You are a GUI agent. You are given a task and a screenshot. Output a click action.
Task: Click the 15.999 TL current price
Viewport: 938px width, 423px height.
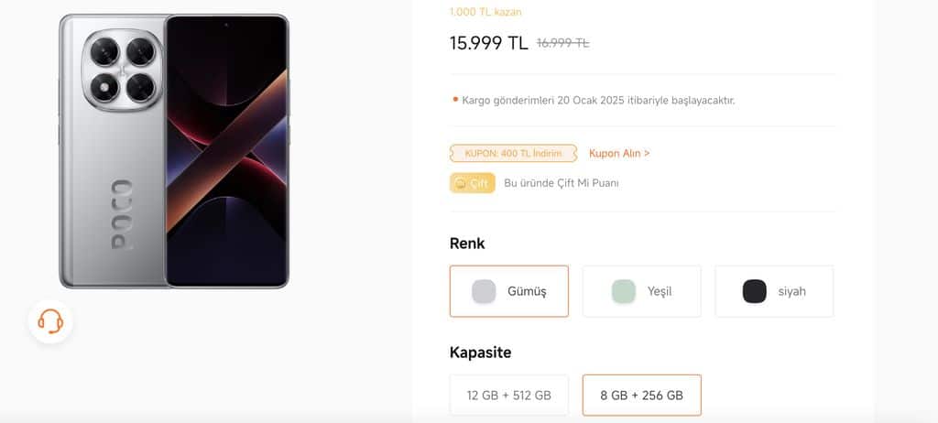tap(489, 42)
